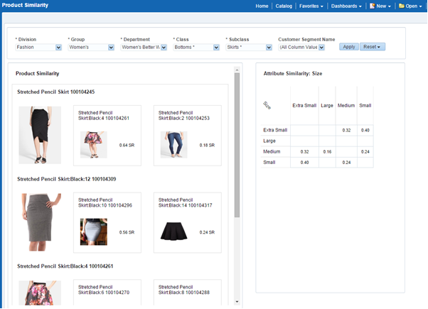Click the Open folder icon

402,6
